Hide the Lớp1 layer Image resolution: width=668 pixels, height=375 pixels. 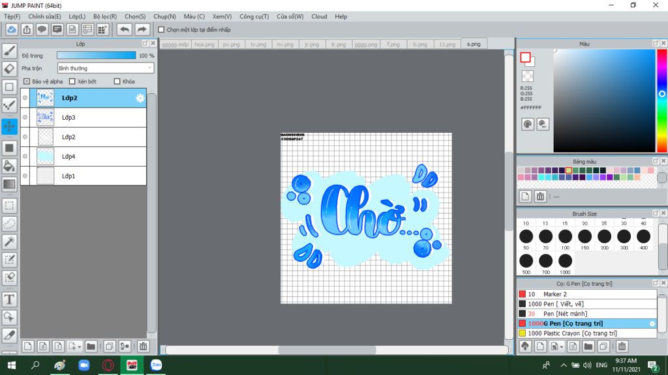25,176
